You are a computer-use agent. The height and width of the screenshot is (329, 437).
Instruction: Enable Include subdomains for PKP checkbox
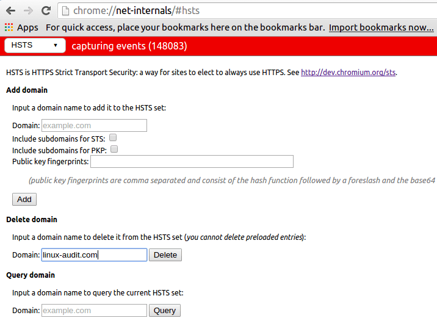coord(114,149)
